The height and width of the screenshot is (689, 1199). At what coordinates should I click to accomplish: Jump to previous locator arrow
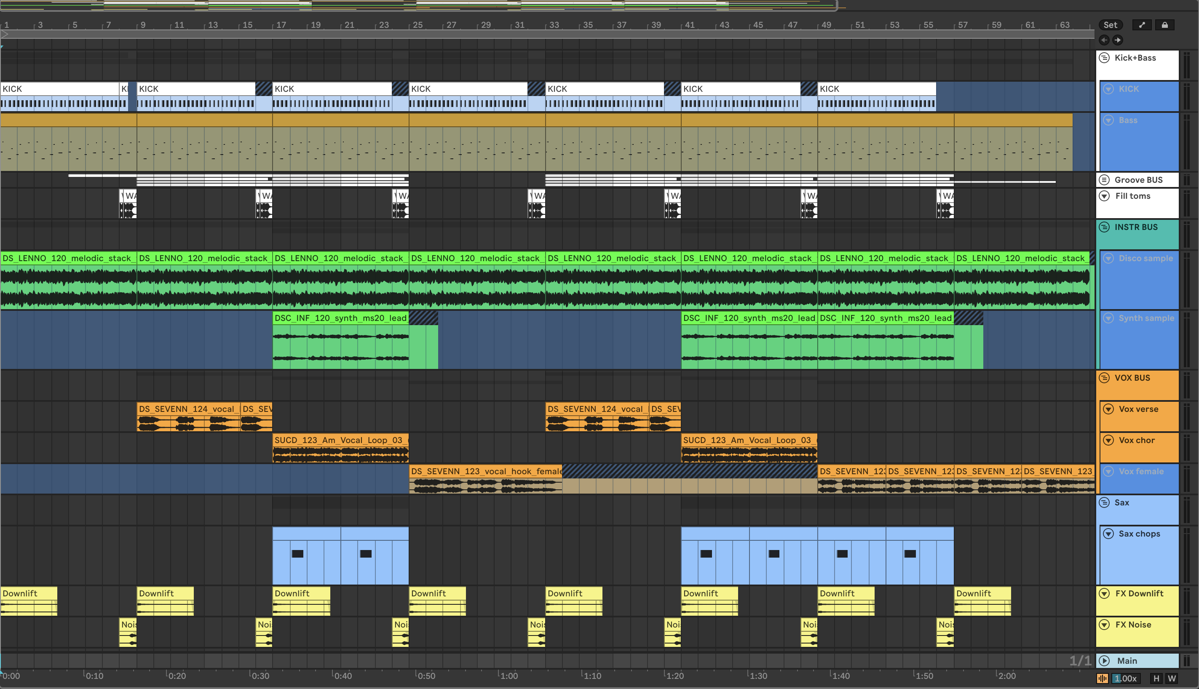[1104, 40]
